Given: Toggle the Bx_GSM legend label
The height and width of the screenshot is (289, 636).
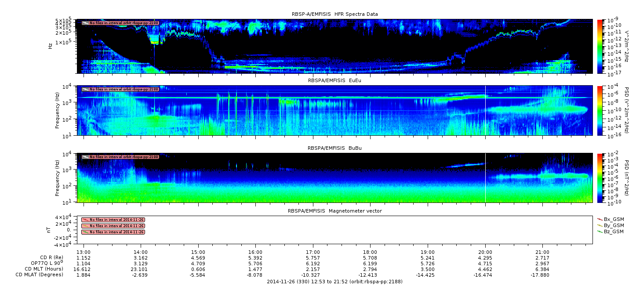Looking at the screenshot, I should coord(614,219).
